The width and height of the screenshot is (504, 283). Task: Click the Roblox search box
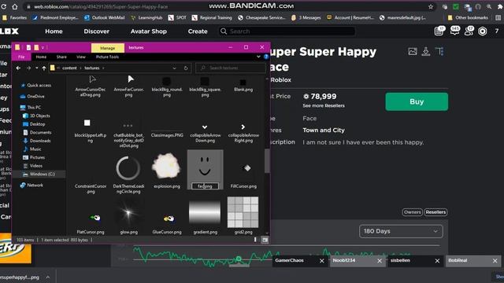[287, 31]
